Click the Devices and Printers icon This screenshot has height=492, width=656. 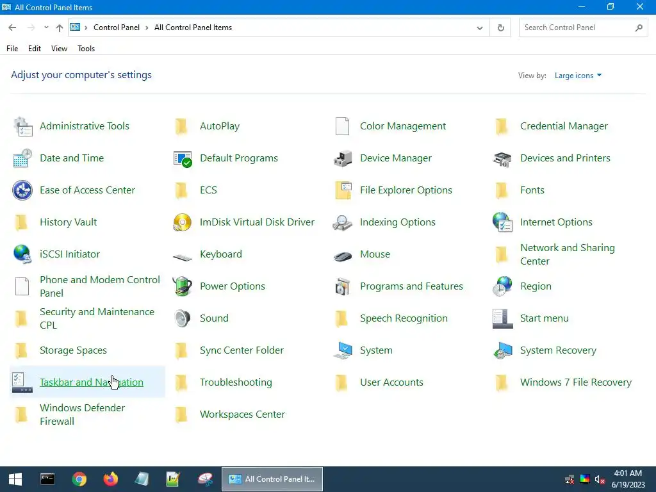(502, 159)
